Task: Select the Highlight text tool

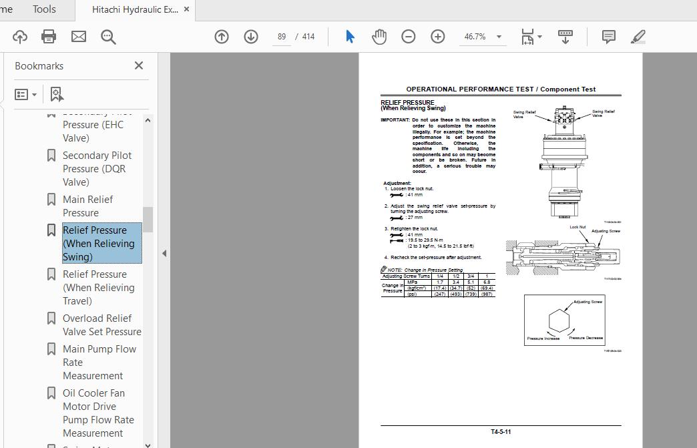Action: coord(638,37)
